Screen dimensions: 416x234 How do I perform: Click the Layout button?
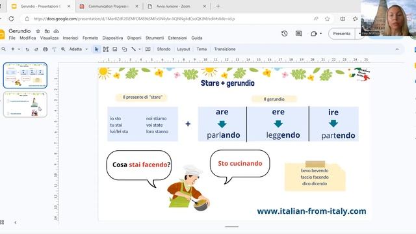[x=183, y=49]
